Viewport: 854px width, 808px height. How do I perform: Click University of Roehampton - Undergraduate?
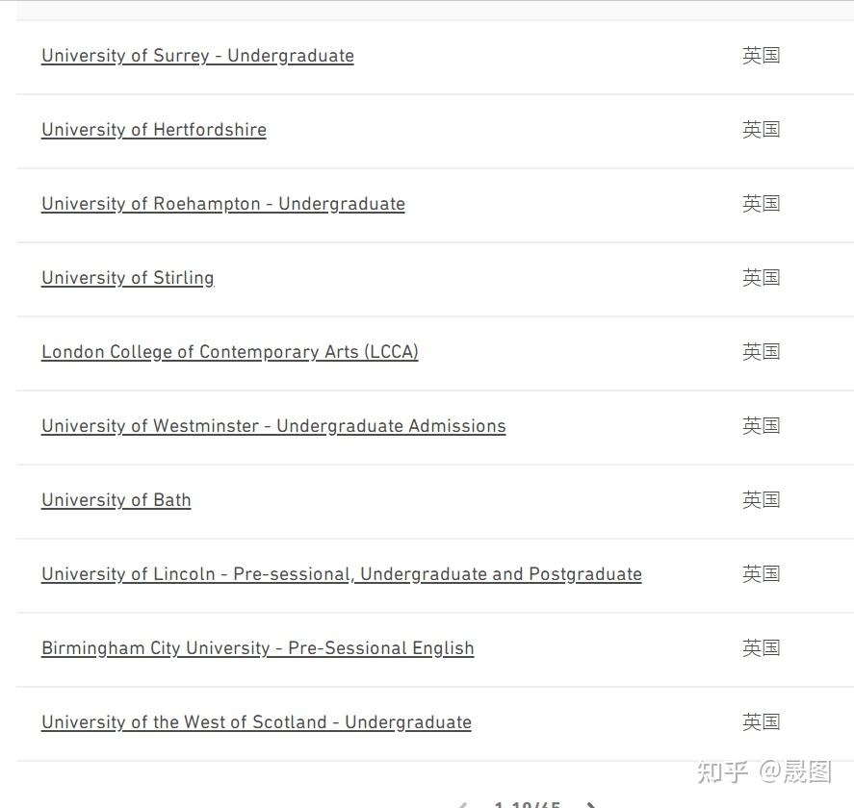223,204
